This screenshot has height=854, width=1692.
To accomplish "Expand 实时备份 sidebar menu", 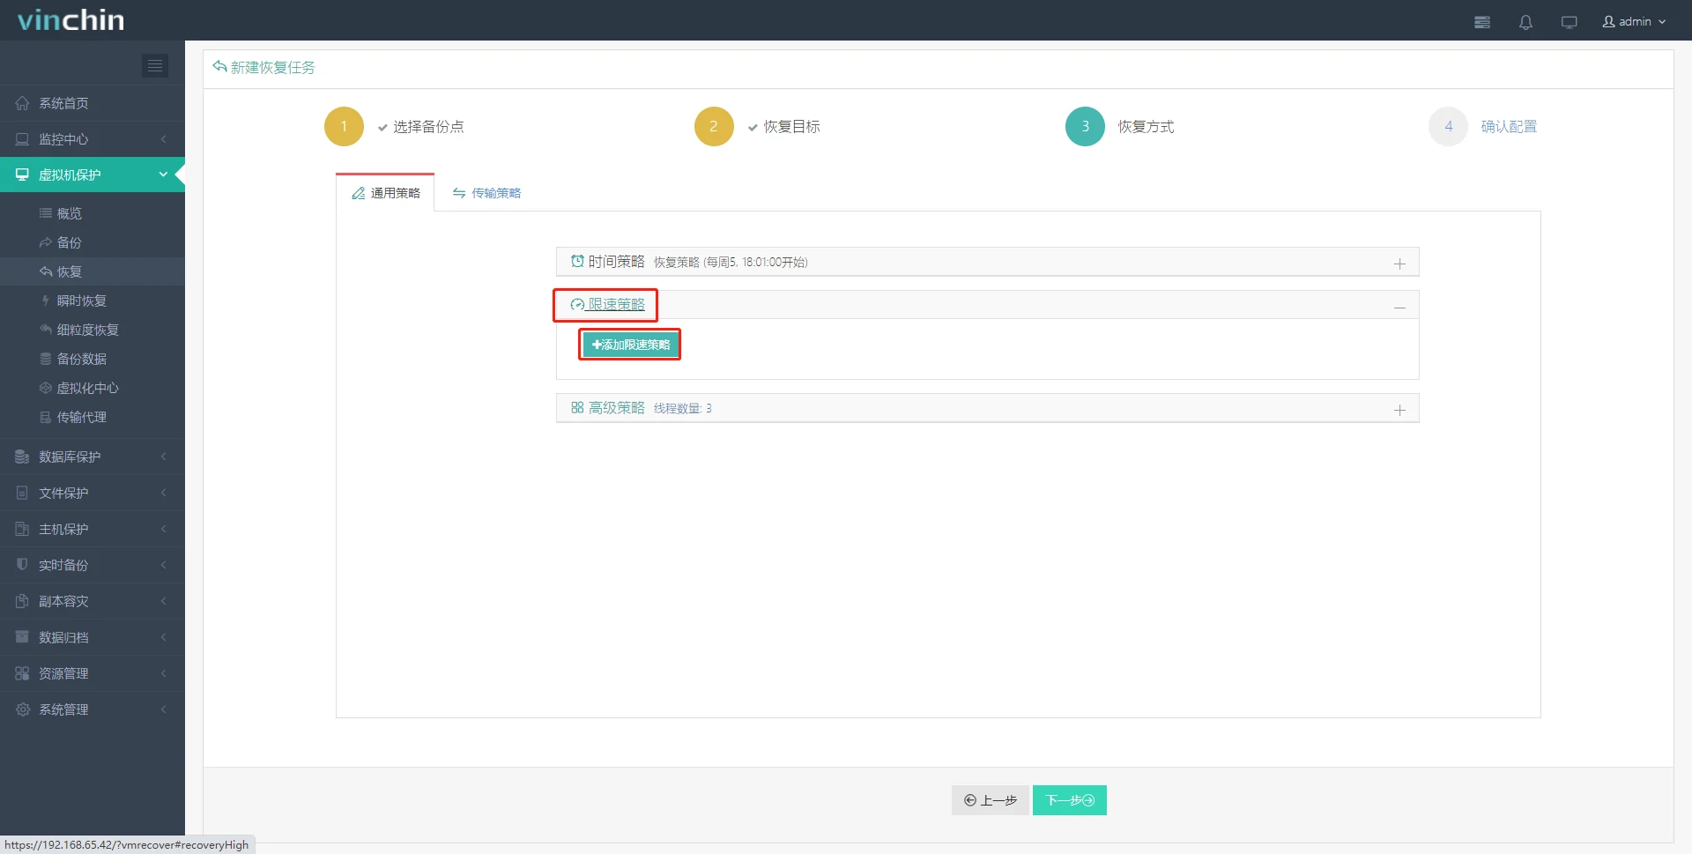I will [93, 565].
